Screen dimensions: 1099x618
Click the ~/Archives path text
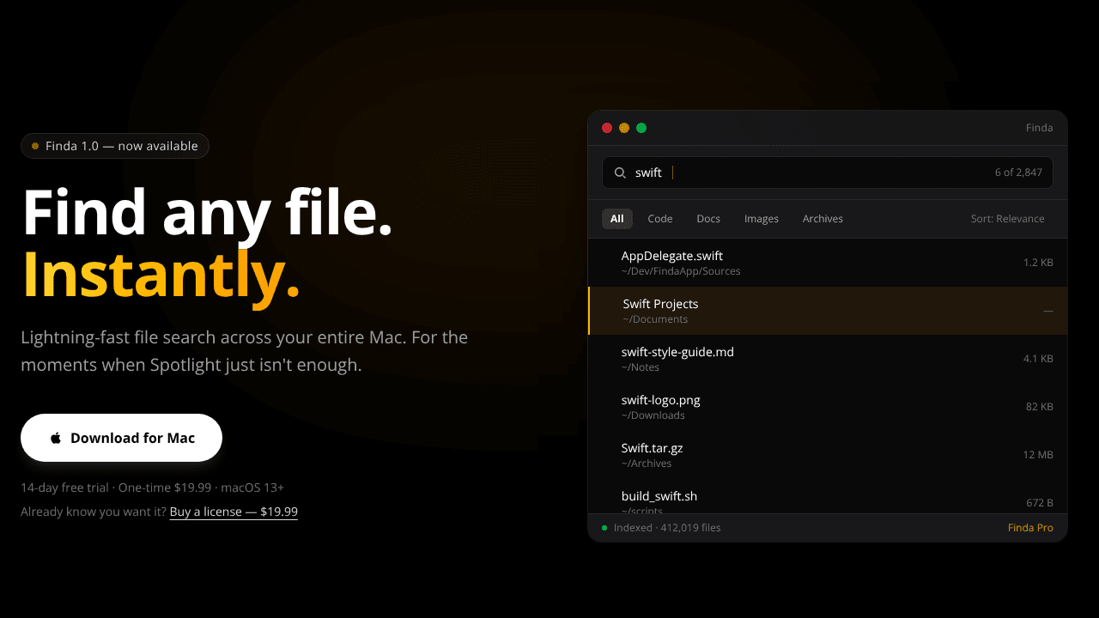[647, 463]
